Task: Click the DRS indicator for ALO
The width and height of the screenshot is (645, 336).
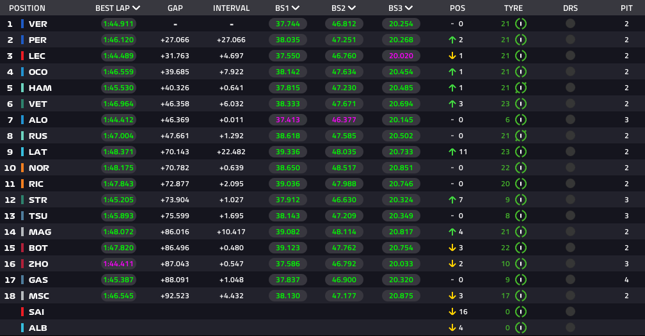Action: pos(570,119)
